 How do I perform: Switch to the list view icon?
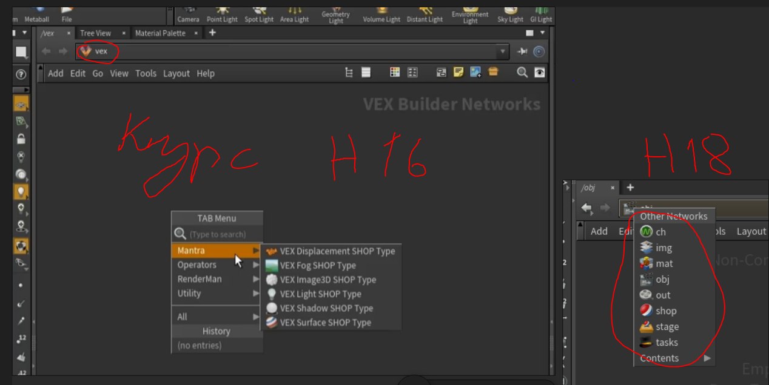(x=366, y=73)
